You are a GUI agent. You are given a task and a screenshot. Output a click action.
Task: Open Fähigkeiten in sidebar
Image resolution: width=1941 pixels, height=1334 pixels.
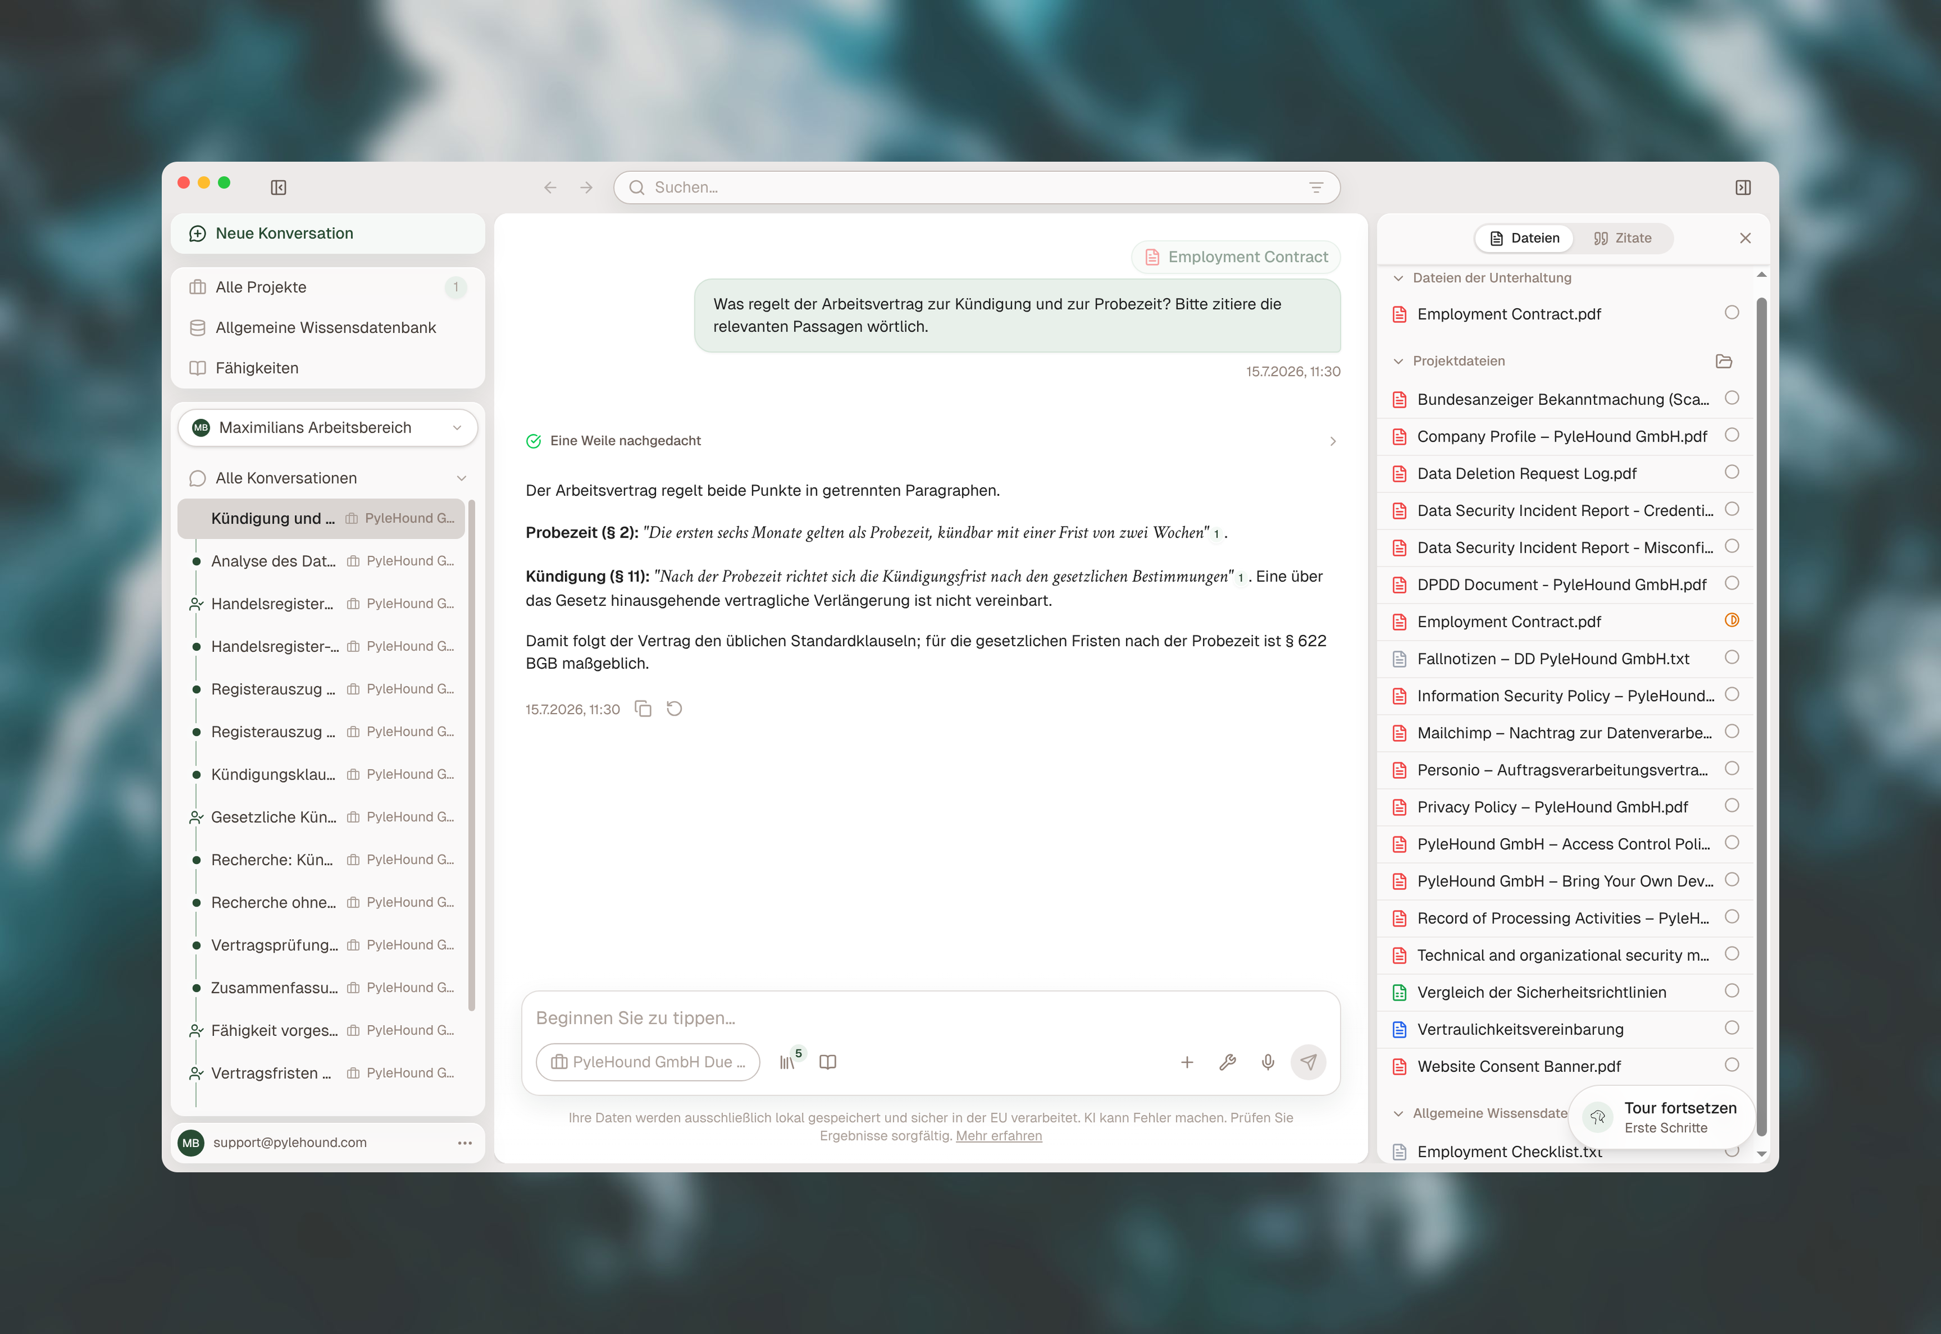[x=328, y=368]
